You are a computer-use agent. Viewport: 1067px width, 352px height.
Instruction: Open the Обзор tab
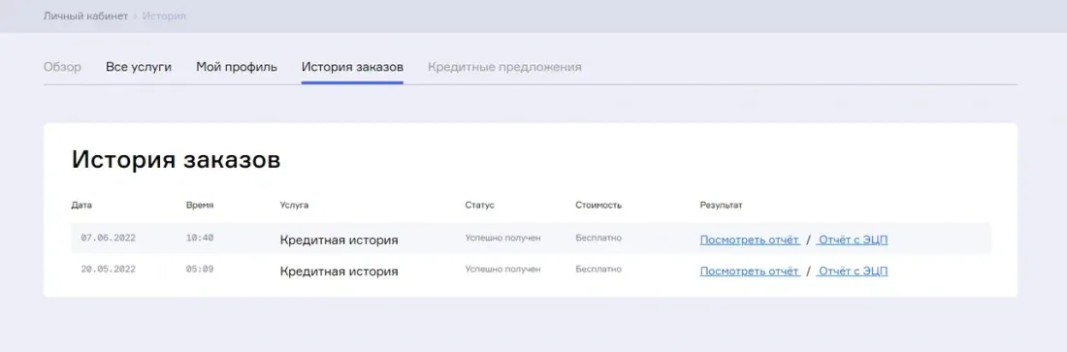(63, 68)
